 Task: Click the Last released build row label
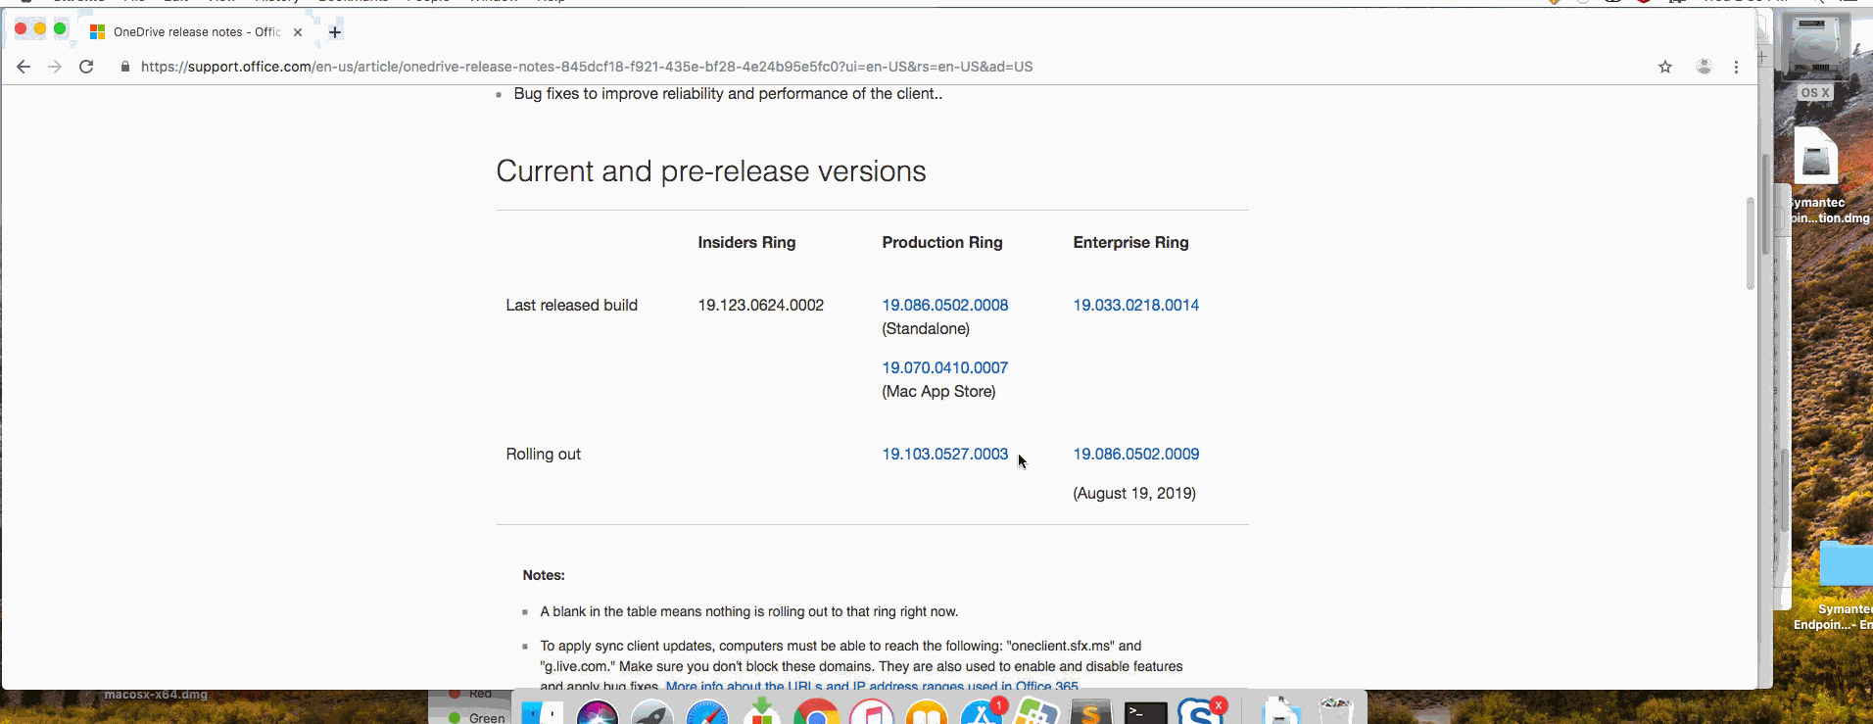(x=571, y=305)
